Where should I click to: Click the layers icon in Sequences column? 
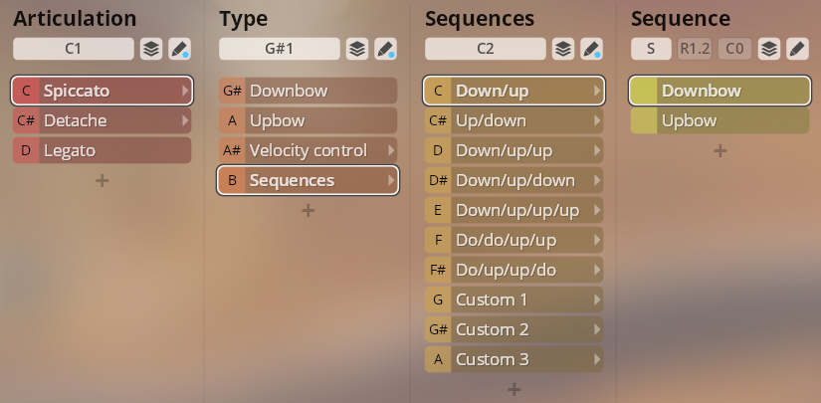(562, 49)
